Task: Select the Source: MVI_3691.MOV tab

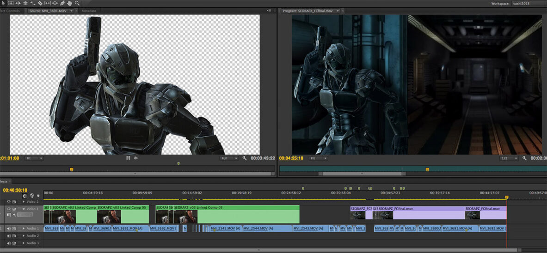Action: coord(49,11)
